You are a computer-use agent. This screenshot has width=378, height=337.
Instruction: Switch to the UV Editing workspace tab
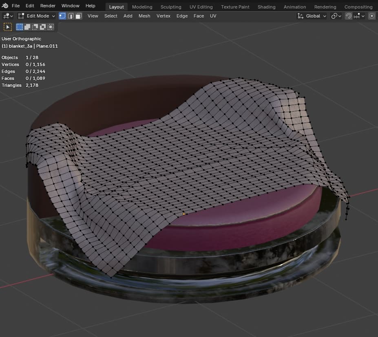pyautogui.click(x=201, y=7)
